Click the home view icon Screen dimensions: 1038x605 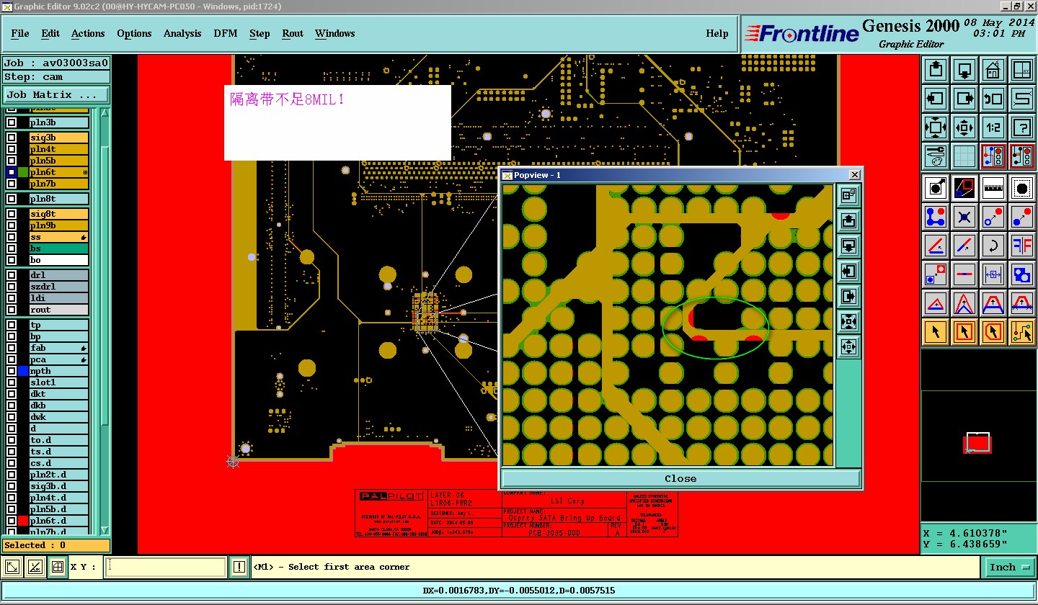993,71
